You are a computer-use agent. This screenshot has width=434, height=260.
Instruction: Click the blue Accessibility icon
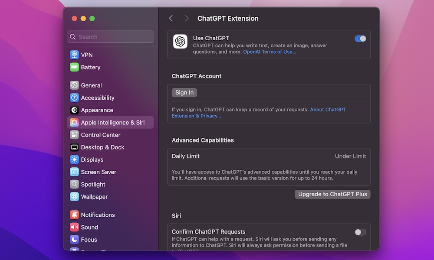pos(74,98)
